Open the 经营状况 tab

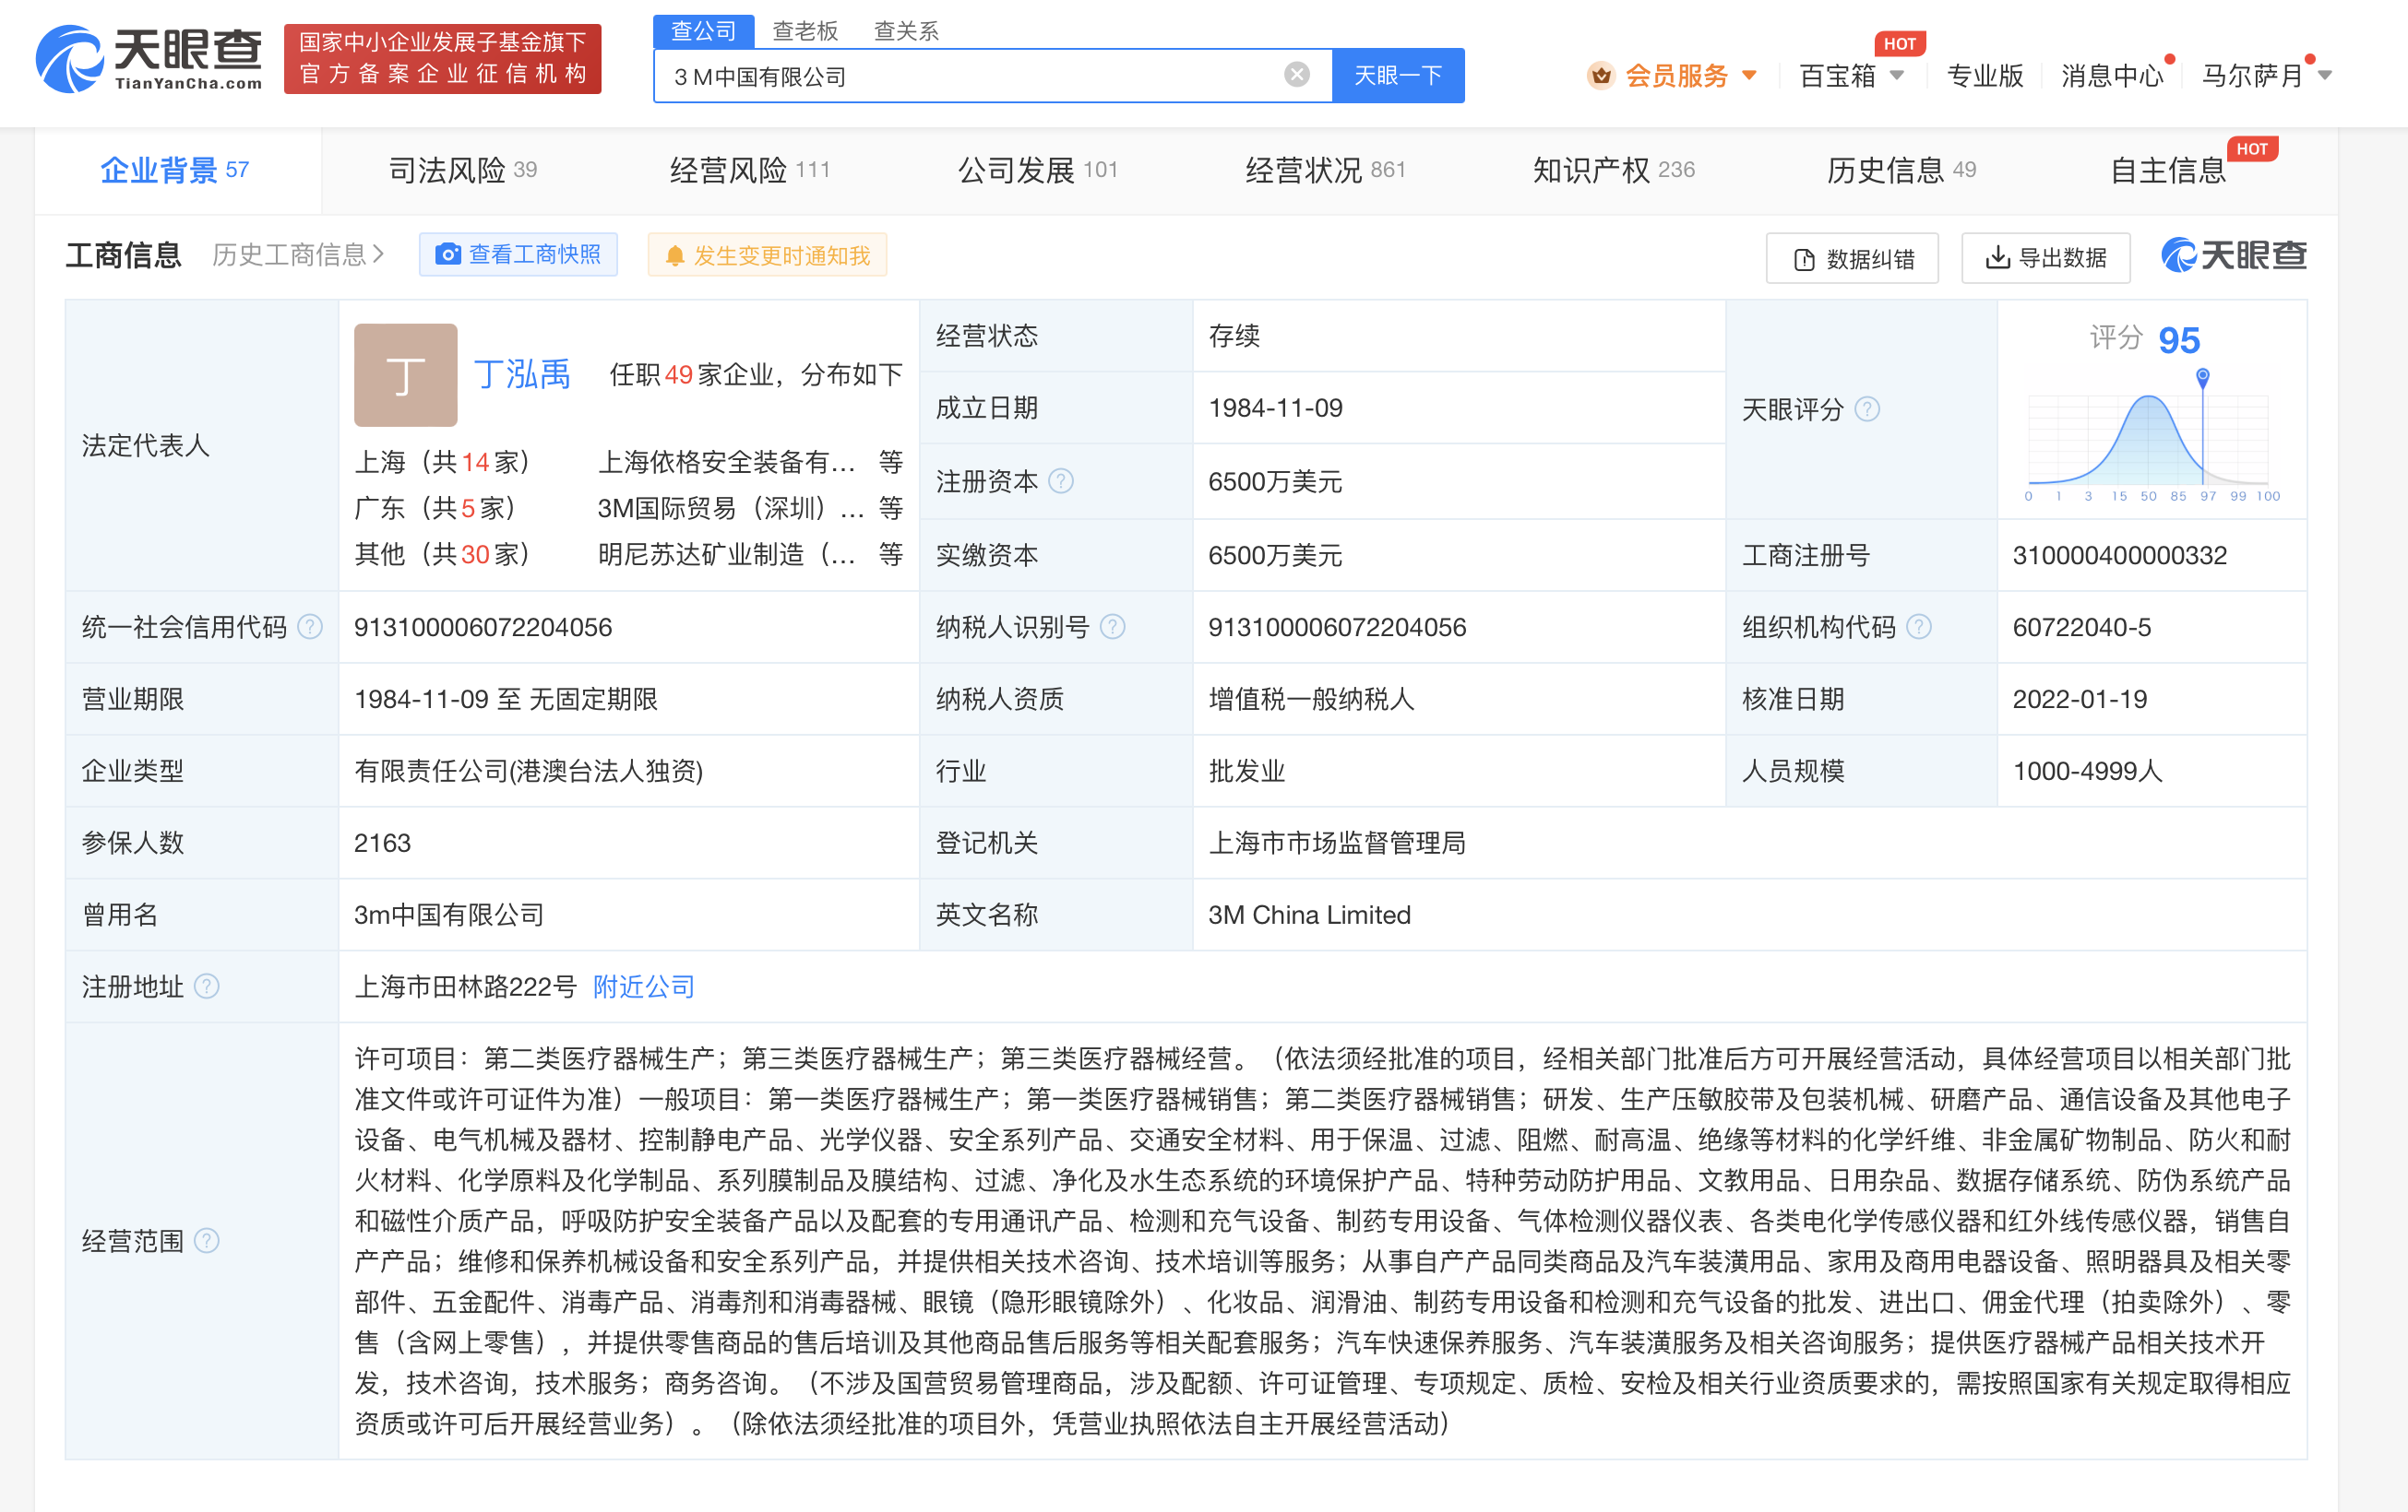pyautogui.click(x=1325, y=170)
